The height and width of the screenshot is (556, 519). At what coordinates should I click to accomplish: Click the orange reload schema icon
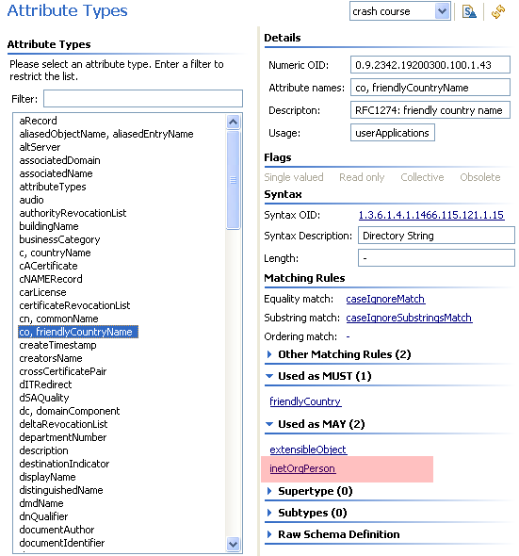pyautogui.click(x=498, y=11)
